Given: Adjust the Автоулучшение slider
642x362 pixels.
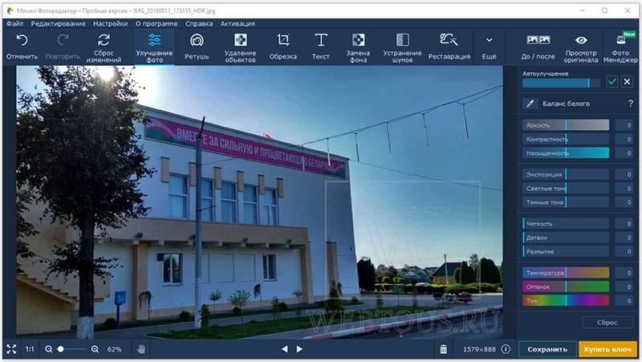Looking at the screenshot, I should coord(561,83).
